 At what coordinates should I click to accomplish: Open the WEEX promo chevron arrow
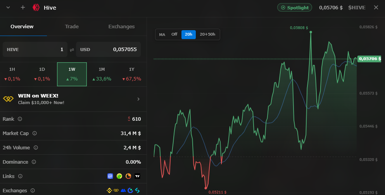(138, 99)
